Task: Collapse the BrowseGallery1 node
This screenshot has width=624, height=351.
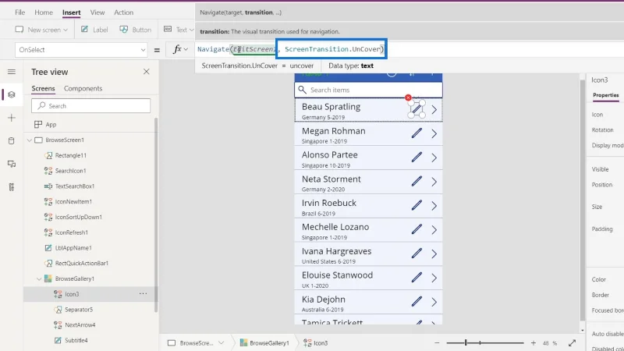Action: click(39, 279)
